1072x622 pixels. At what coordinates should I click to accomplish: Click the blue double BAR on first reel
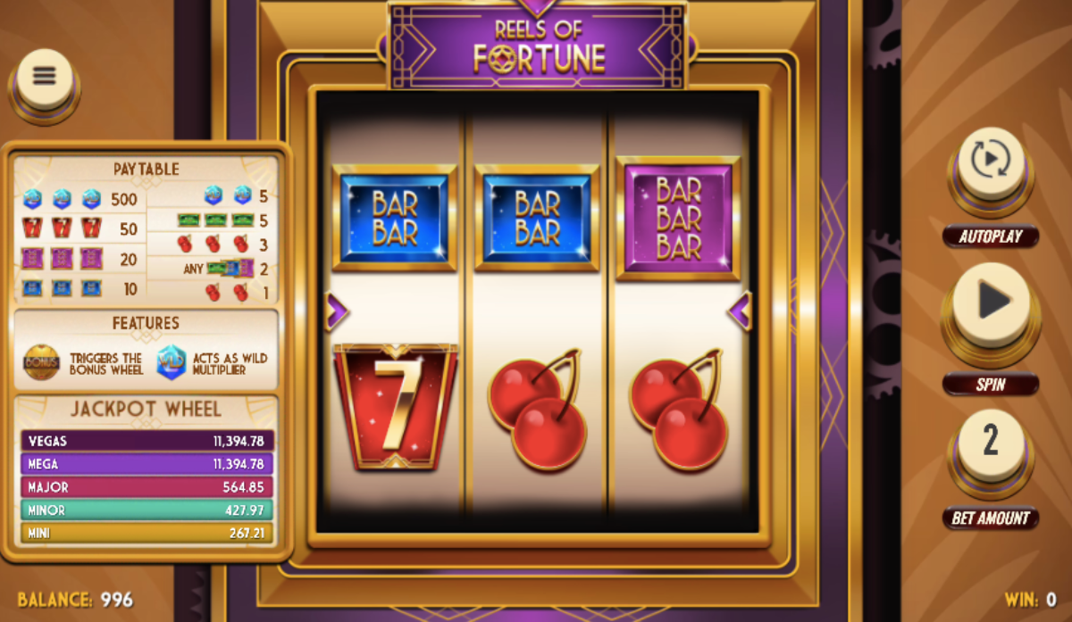(395, 219)
